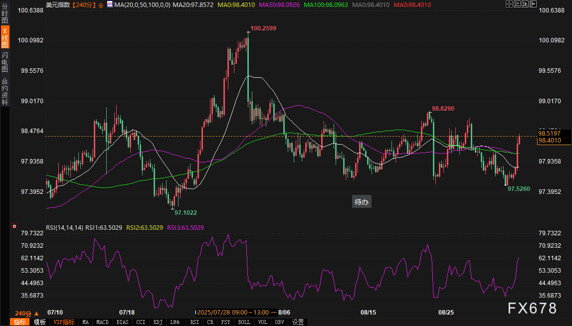The width and height of the screenshot is (572, 326).
Task: Click the 设置 settings button
Action: pos(298,322)
